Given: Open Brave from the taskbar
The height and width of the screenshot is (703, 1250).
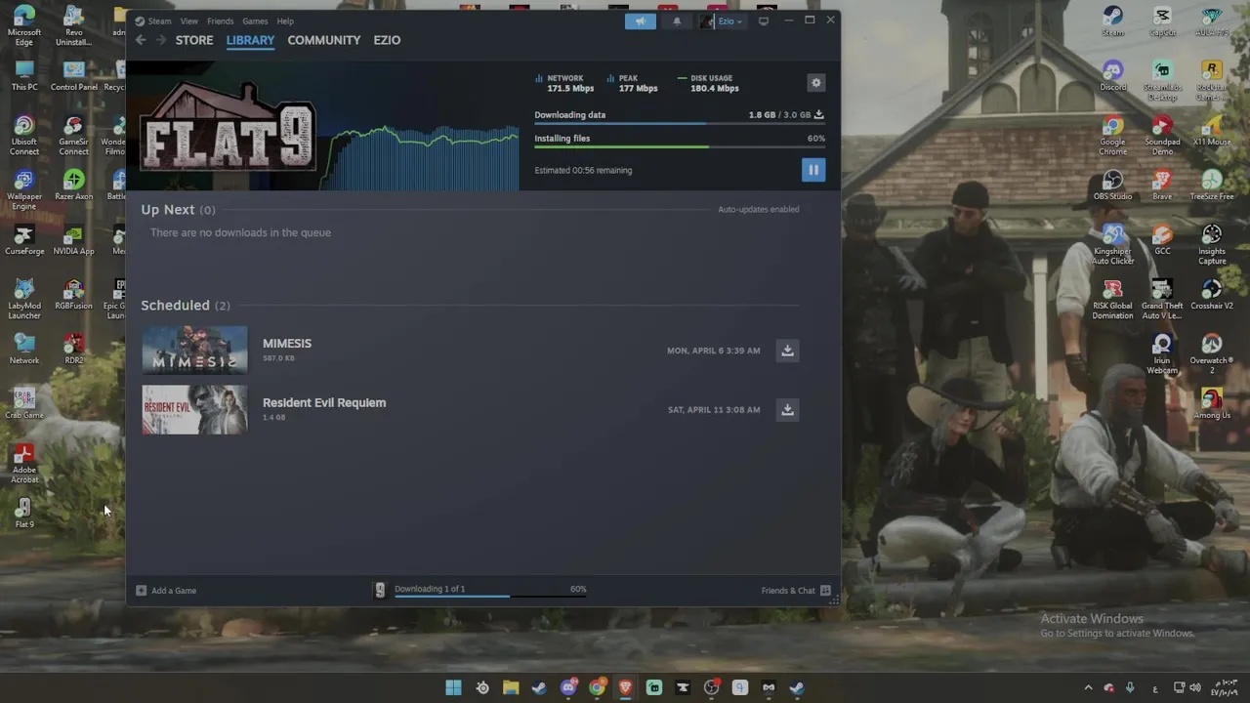Looking at the screenshot, I should [625, 687].
